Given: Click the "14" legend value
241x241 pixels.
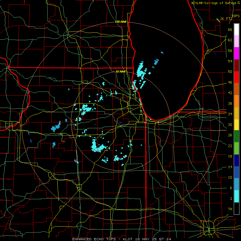Looking at the screenshot, I should (x=230, y=167).
